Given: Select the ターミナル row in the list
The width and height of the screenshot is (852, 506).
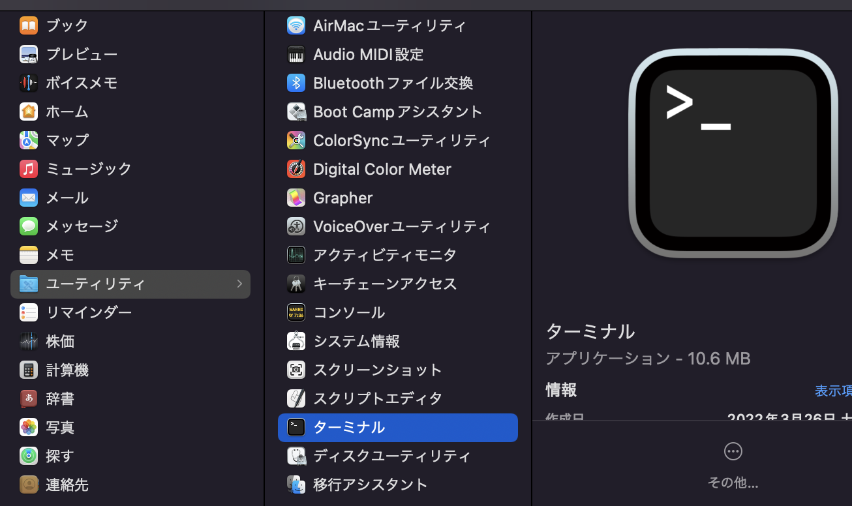Looking at the screenshot, I should point(398,428).
